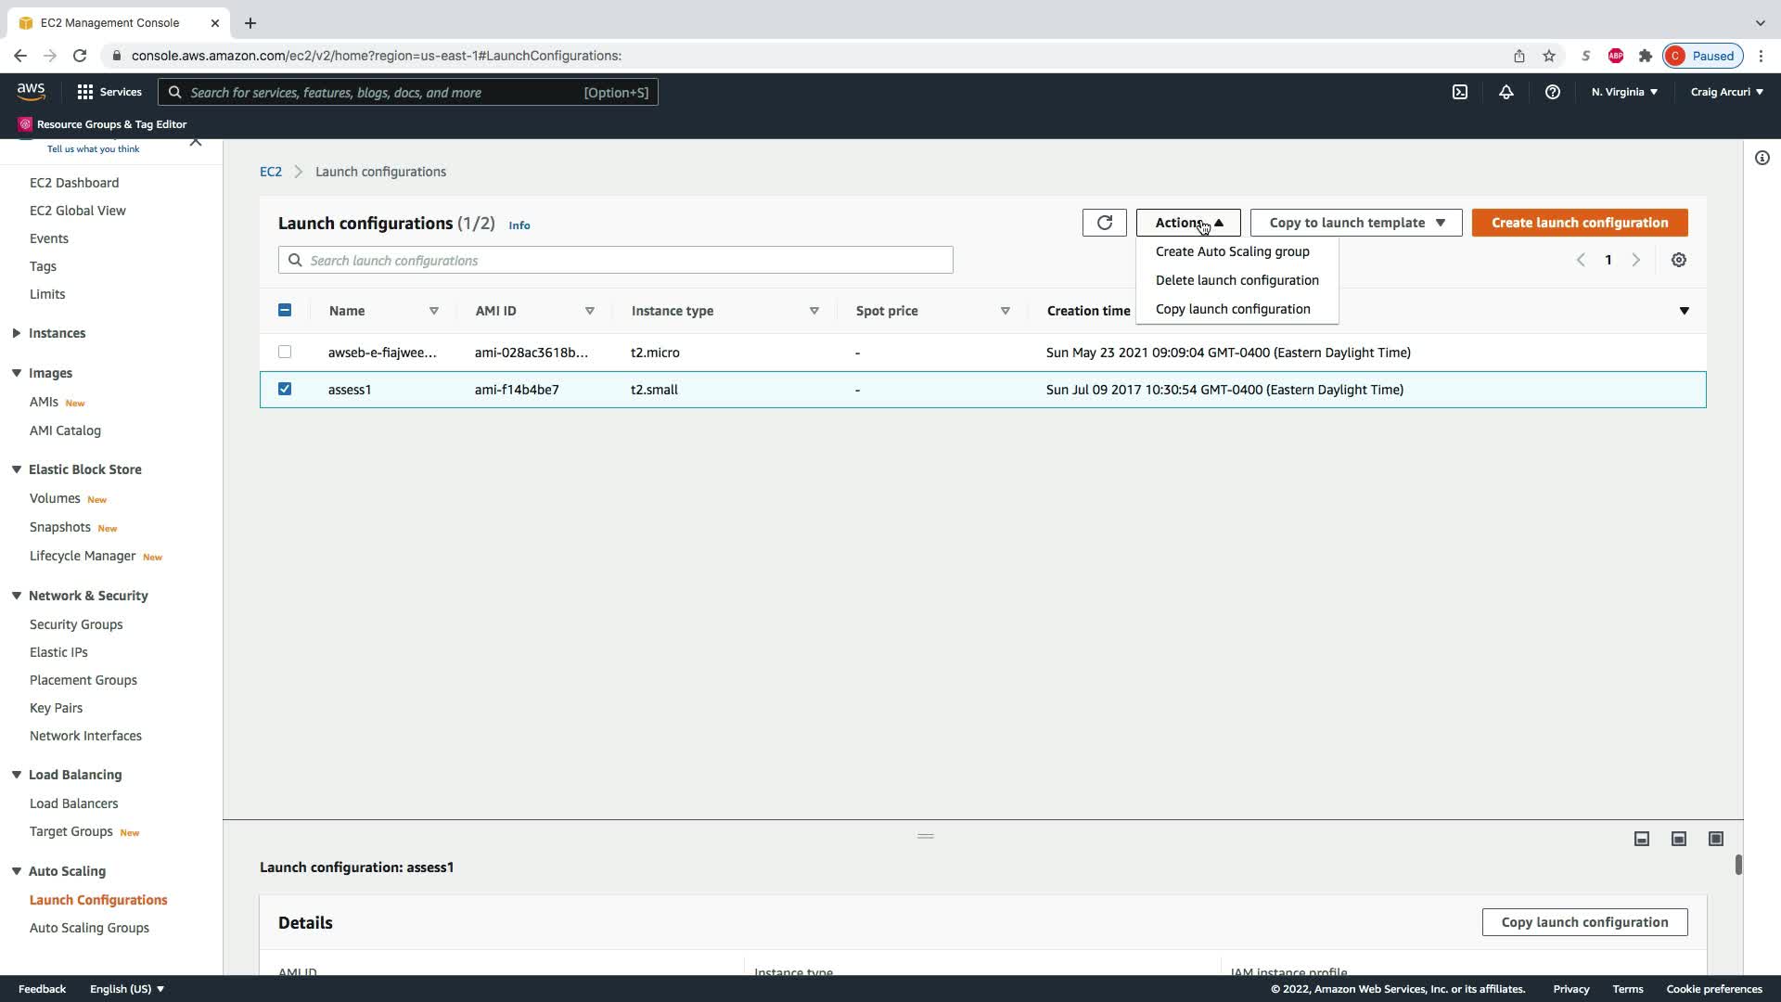Toggle the select-all header checkbox

pos(285,310)
